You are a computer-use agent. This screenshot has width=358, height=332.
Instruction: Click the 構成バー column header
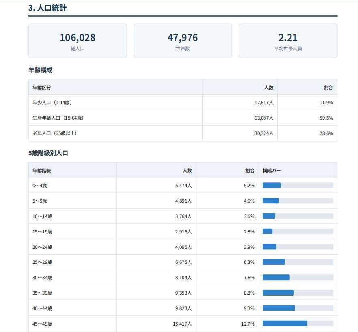[x=272, y=170]
